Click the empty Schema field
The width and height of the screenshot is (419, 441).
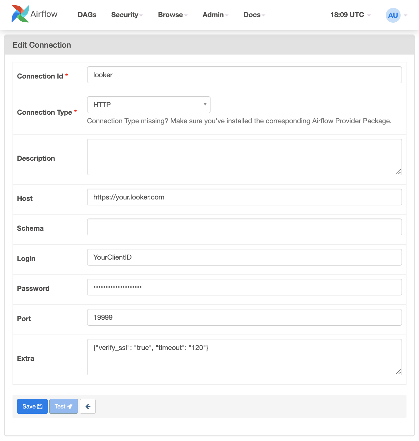(244, 227)
